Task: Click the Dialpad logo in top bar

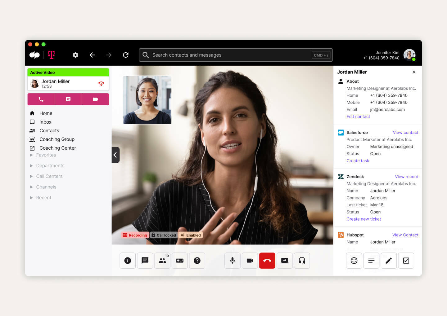Action: coord(34,55)
